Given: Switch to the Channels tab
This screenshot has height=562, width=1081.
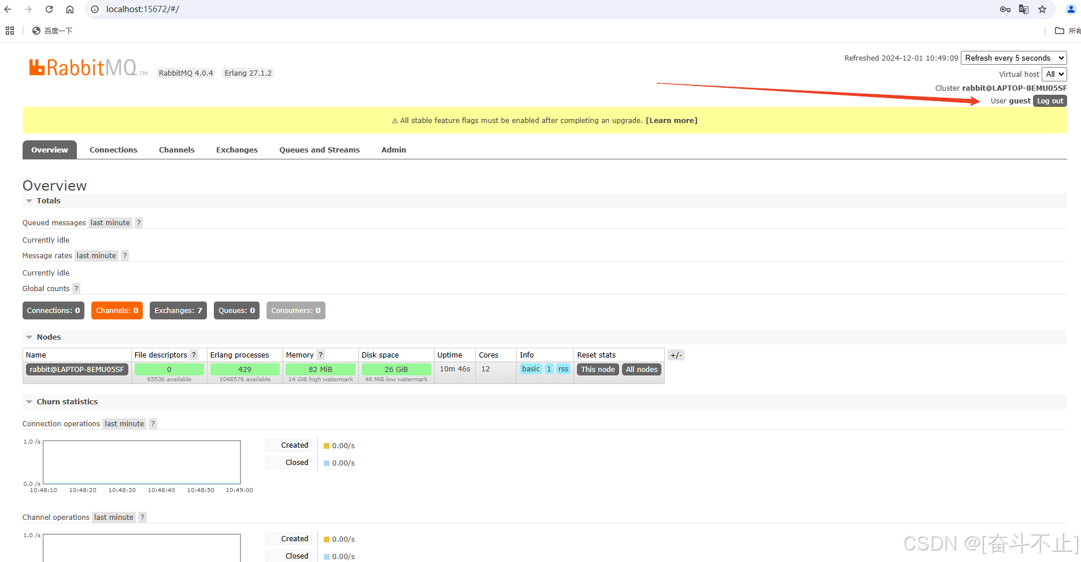Looking at the screenshot, I should pos(177,150).
